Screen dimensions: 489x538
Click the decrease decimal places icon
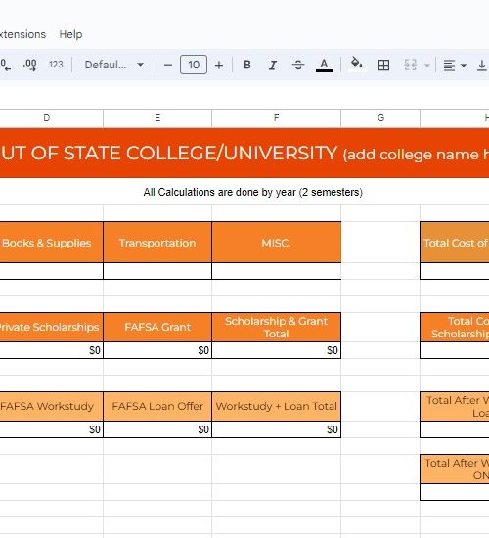pyautogui.click(x=5, y=65)
